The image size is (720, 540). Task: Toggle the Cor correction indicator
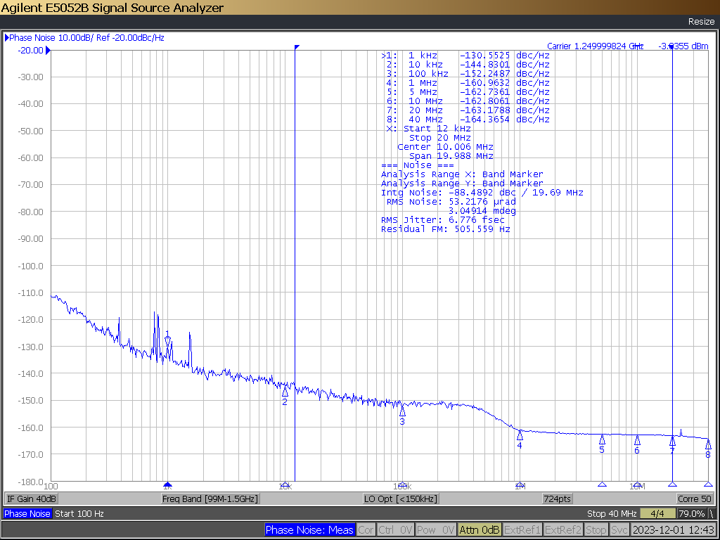tap(366, 530)
